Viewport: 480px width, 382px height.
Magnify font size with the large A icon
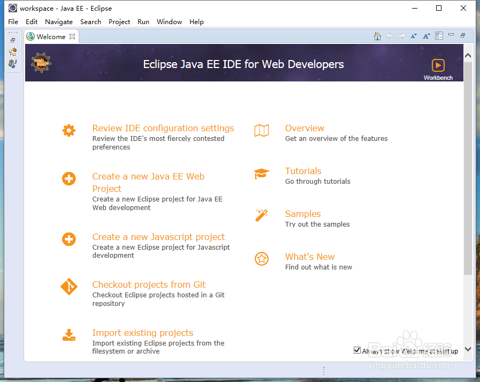click(x=426, y=36)
